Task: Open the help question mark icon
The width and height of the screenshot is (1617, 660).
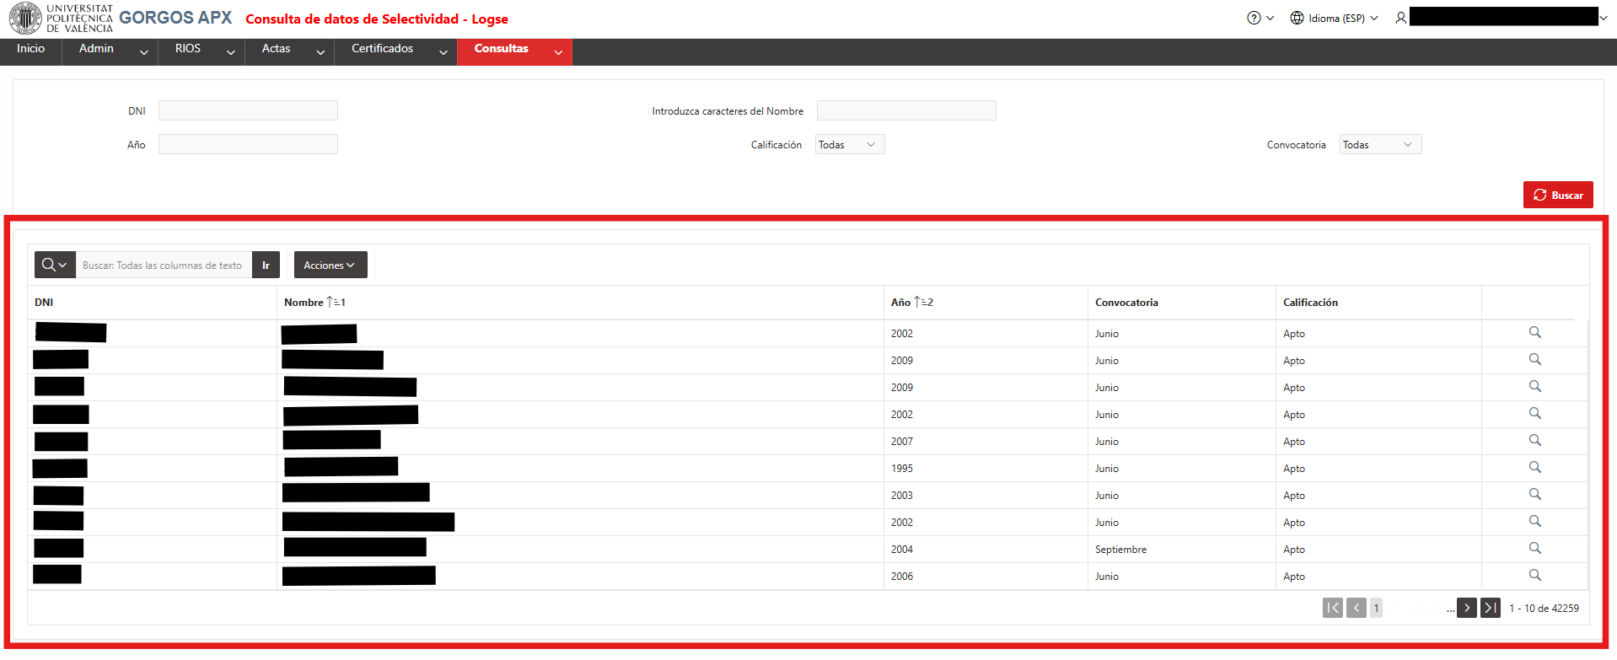Action: click(1254, 18)
